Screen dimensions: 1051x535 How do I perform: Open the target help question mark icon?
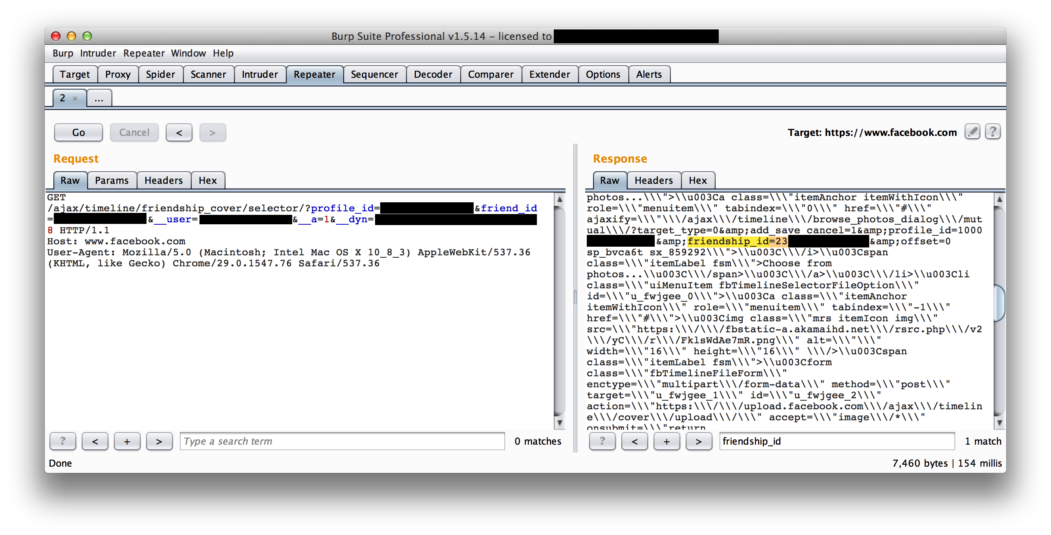pyautogui.click(x=992, y=132)
